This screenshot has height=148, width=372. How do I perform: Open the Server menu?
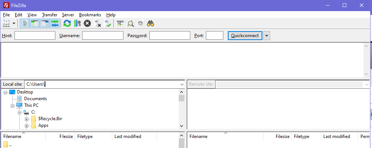click(x=68, y=15)
